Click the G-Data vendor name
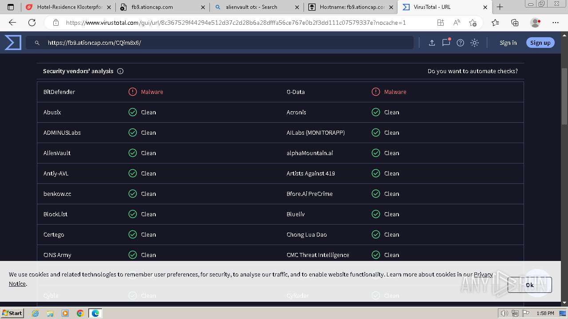This screenshot has width=568, height=319. [x=296, y=92]
